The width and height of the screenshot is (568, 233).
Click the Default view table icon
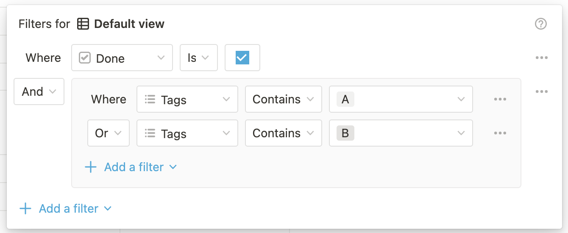click(83, 24)
